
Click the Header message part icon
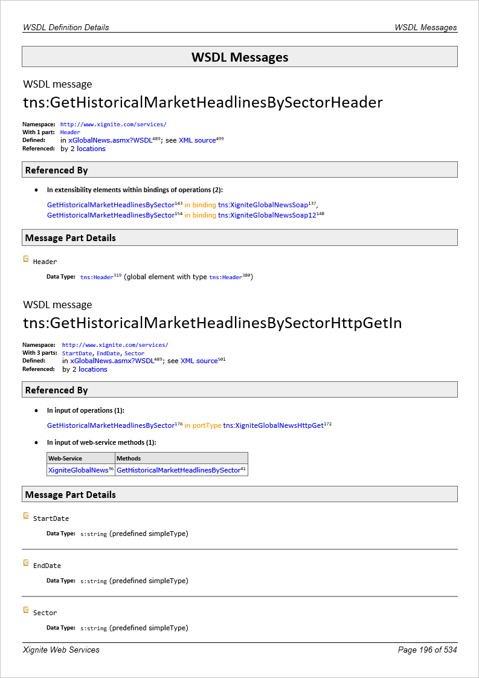(26, 259)
